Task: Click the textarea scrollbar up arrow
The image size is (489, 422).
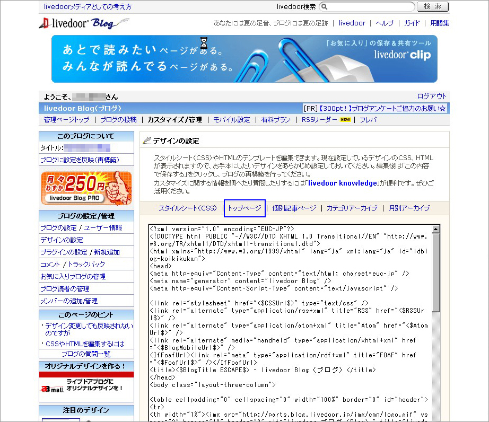Action: pyautogui.click(x=436, y=229)
